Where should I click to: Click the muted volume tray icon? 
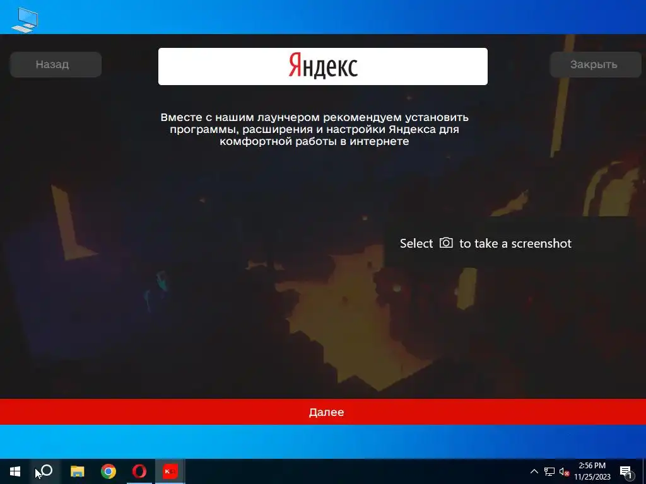click(565, 471)
